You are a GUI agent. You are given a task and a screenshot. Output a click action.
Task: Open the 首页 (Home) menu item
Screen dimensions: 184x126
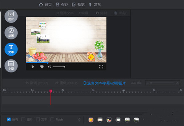[45, 5]
